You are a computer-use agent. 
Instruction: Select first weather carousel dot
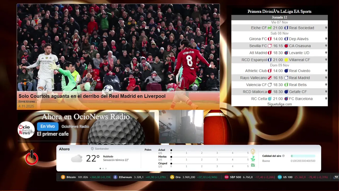100,168
